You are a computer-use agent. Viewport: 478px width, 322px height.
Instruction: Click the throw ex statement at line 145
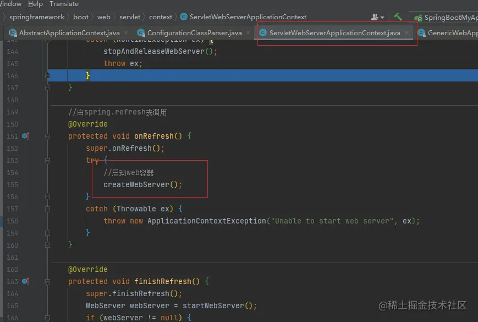(x=123, y=63)
